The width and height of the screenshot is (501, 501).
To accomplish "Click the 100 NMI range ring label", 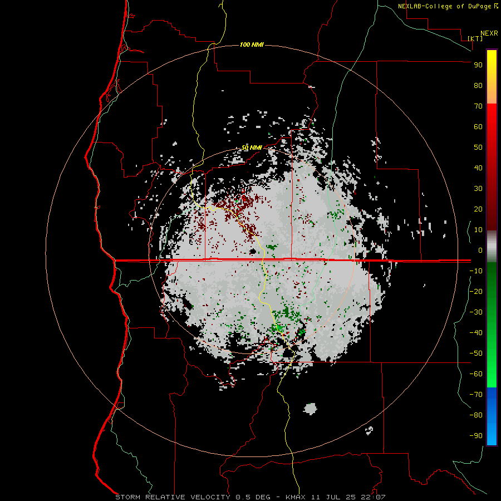I will click(x=252, y=45).
